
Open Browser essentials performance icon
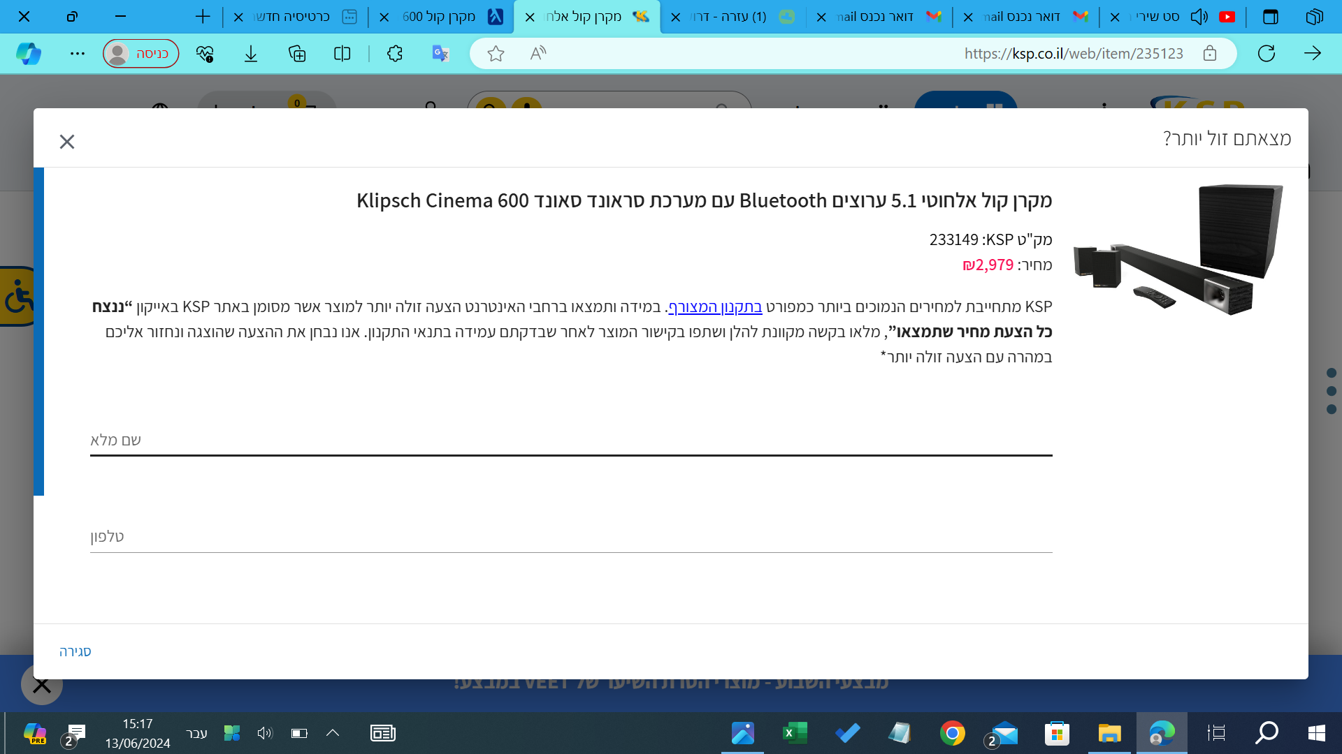pos(204,53)
